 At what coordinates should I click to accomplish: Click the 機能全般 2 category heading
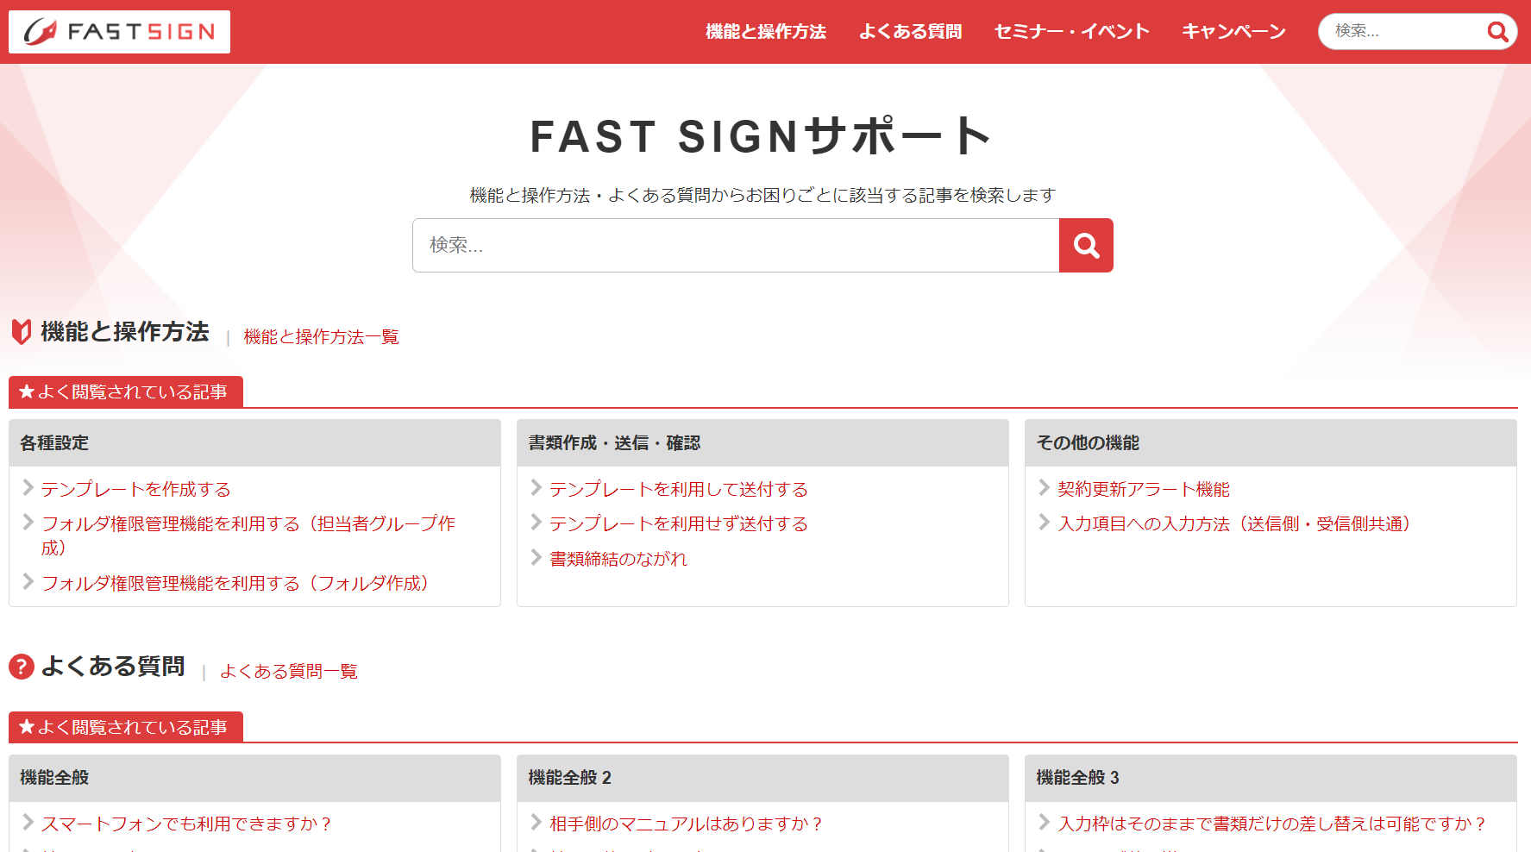tap(569, 778)
